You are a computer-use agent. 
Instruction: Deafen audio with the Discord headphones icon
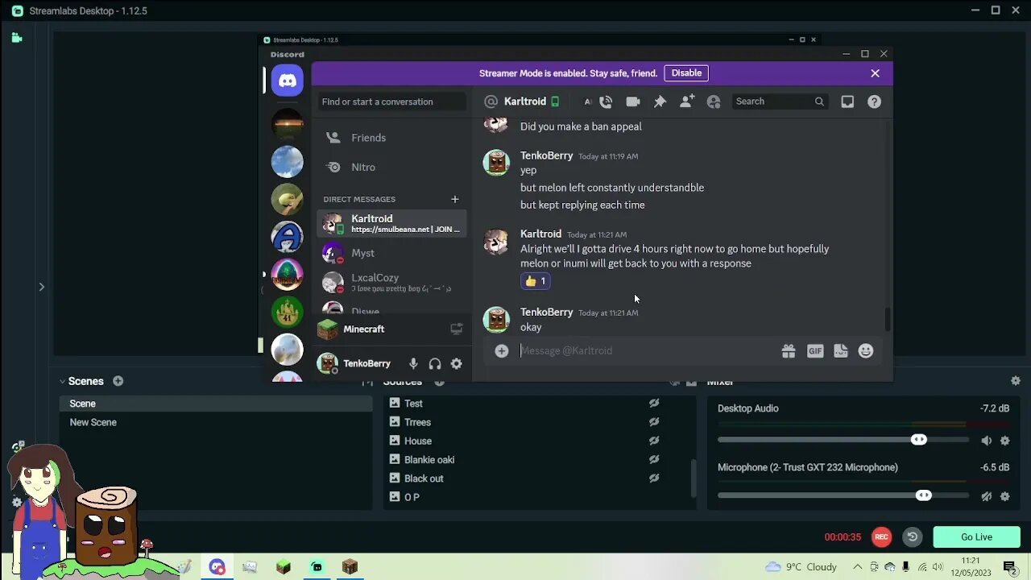(x=435, y=364)
